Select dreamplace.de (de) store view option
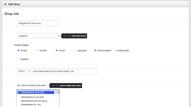Image resolution: width=191 pixels, height=107 pixels. 31,104
